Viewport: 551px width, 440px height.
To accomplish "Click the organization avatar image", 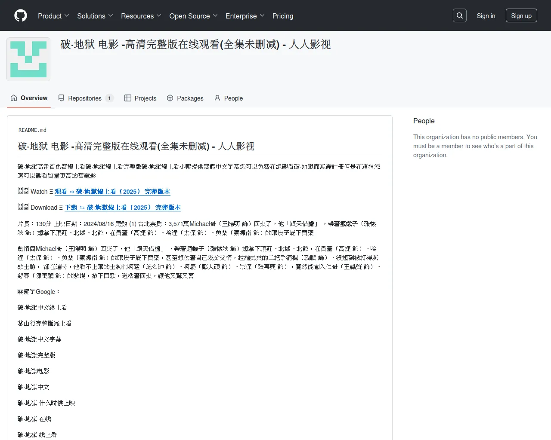I will tap(28, 59).
